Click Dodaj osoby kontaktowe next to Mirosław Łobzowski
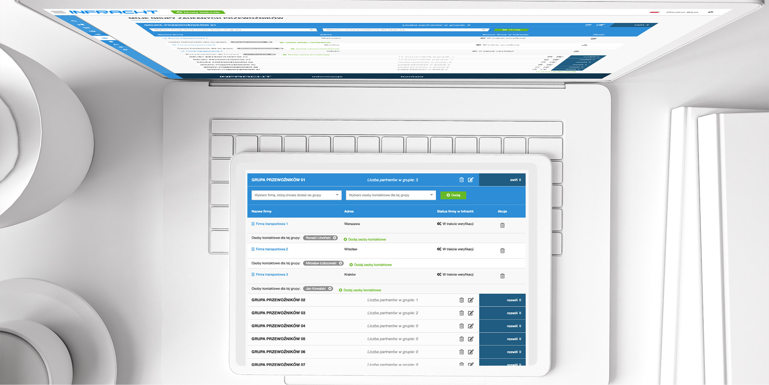This screenshot has height=385, width=769. (370, 265)
